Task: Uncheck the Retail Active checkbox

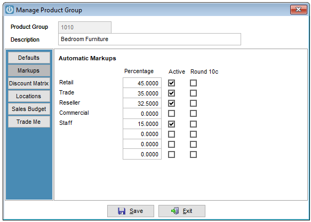Action: point(172,83)
